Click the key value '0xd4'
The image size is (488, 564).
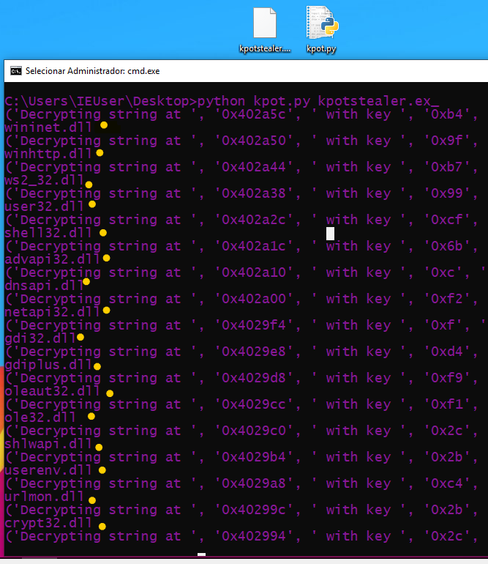point(447,352)
